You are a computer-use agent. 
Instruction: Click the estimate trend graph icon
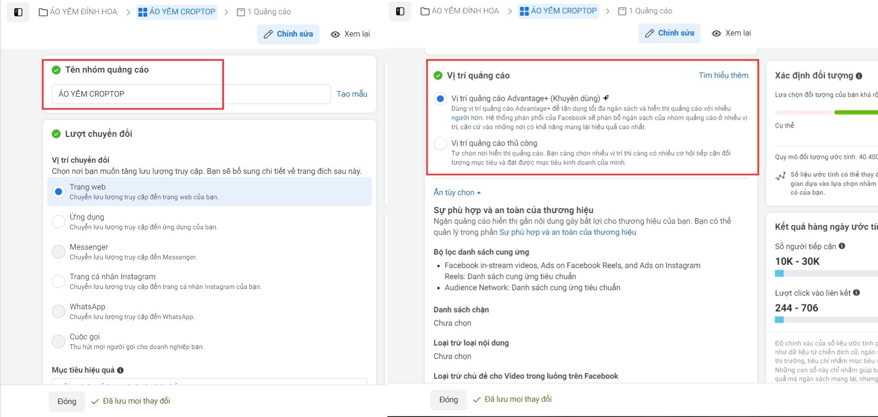780,177
